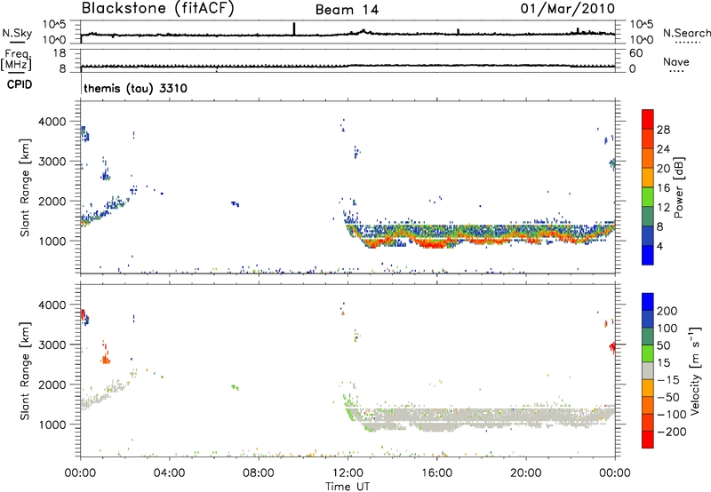The image size is (711, 492).
Task: Click the red top segment of the power colorbar
Action: [x=648, y=119]
